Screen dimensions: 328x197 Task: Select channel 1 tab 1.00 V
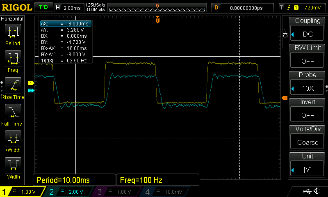[23, 192]
